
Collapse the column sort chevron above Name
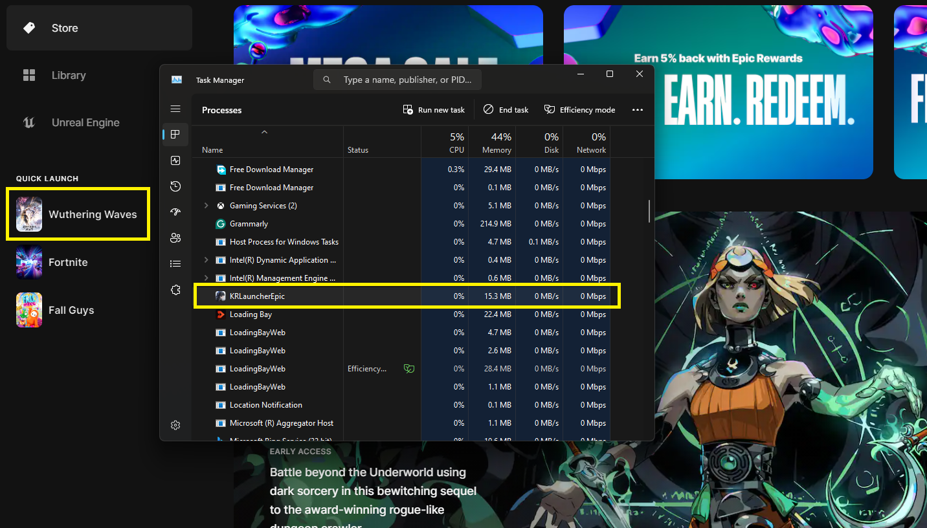(264, 132)
